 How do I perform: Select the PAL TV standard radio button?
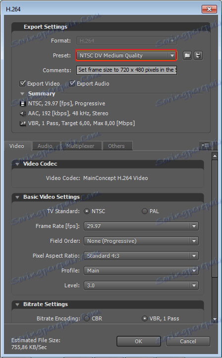click(144, 211)
